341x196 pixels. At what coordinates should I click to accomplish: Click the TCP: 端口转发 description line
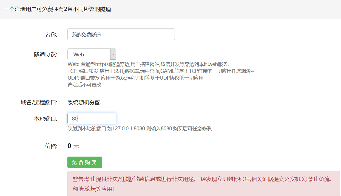point(161,71)
